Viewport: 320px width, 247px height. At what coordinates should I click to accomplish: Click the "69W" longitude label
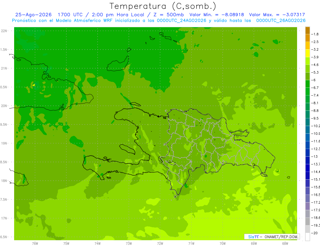click(254, 244)
